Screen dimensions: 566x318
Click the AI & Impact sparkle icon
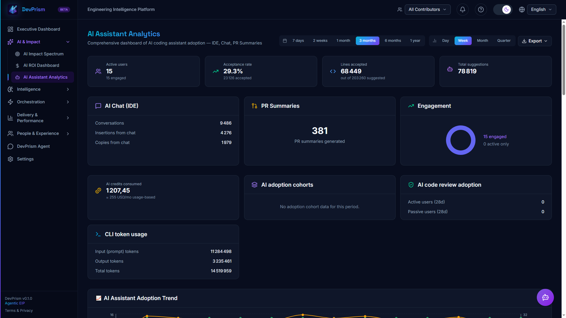[x=10, y=42]
